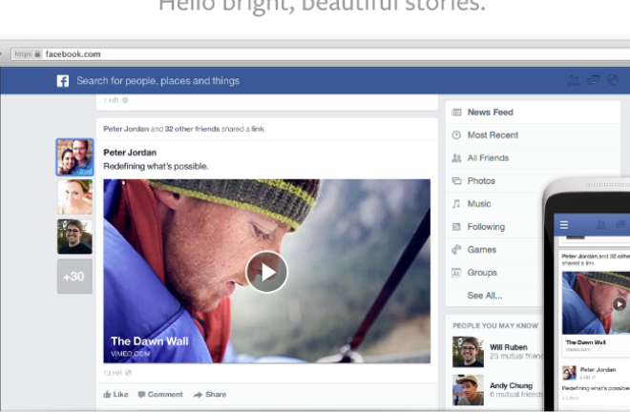630x412 pixels.
Task: Click Andy Chung's profile photo
Action: coord(468,390)
